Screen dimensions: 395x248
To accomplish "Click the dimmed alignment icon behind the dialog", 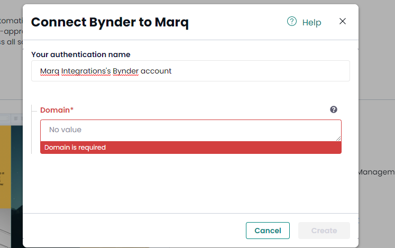I will (16, 118).
